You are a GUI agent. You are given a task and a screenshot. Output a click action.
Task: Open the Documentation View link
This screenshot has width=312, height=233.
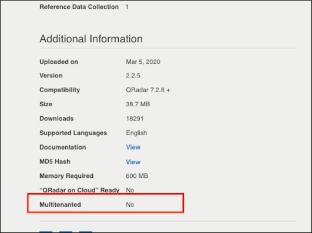pyautogui.click(x=133, y=147)
